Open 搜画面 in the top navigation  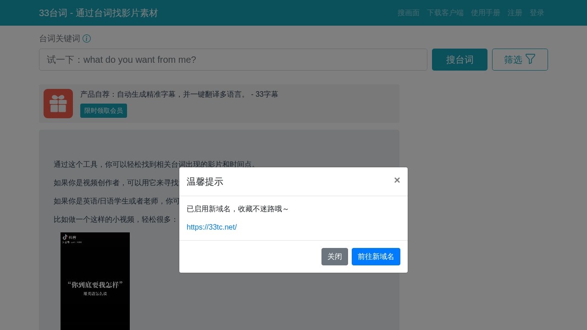tap(408, 13)
